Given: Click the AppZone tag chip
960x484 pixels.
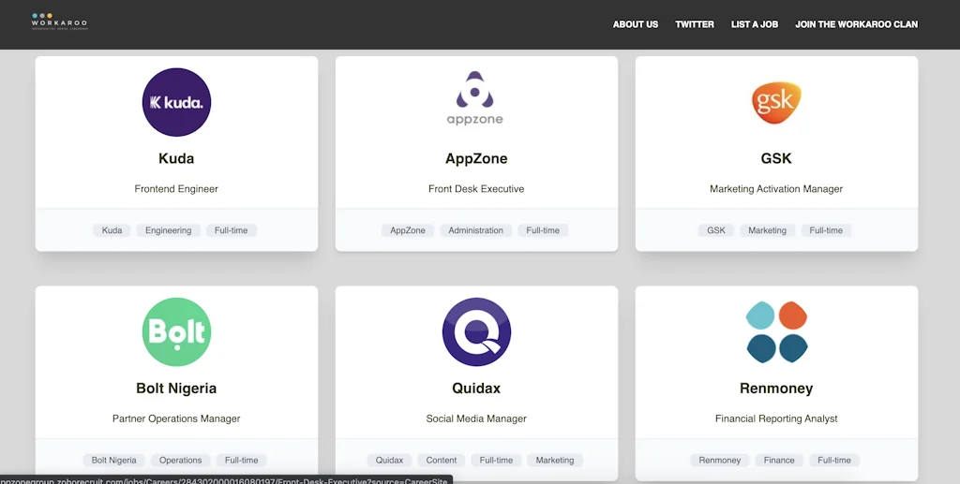Looking at the screenshot, I should coord(408,230).
